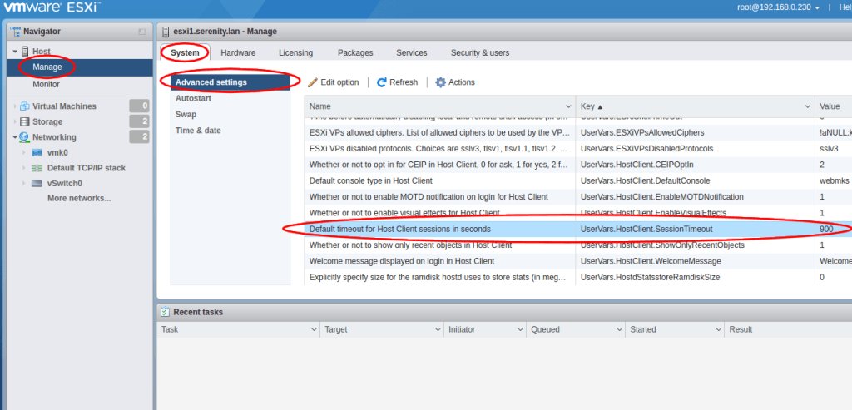Collapse the Navigator panel using the minimize icon

click(x=141, y=32)
